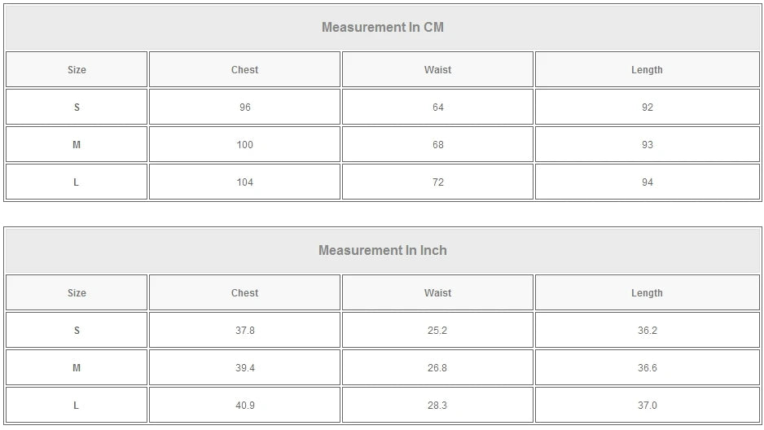Screen dimensions: 764x430
Task: Select waist value 25.2
Action: 437,331
